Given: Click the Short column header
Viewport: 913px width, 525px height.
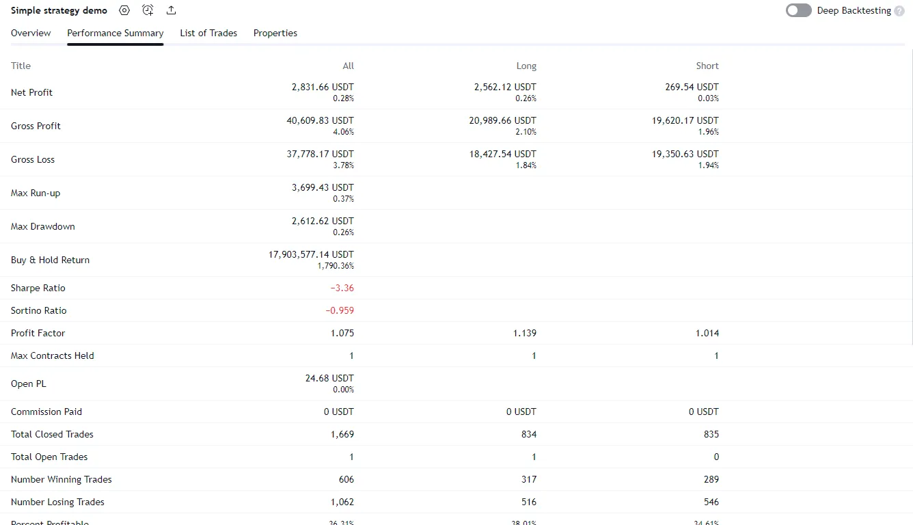Looking at the screenshot, I should click(x=707, y=66).
